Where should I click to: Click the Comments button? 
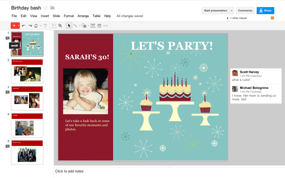coord(245,11)
